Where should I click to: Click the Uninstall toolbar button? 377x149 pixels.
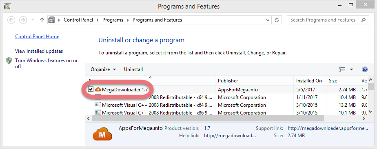point(133,69)
